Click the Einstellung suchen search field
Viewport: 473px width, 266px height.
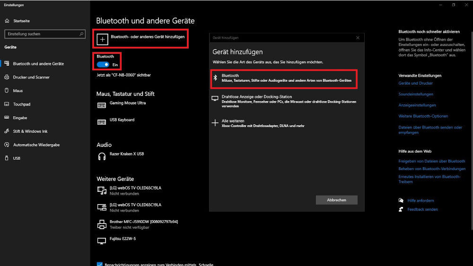coord(44,34)
